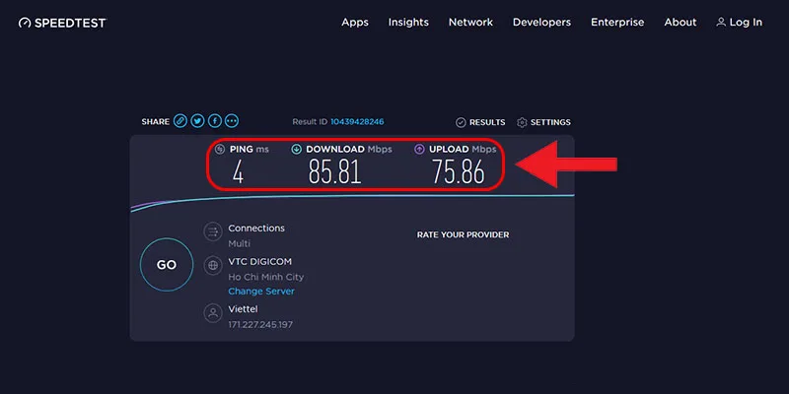
Task: Select the Multi connections text
Action: pos(239,243)
